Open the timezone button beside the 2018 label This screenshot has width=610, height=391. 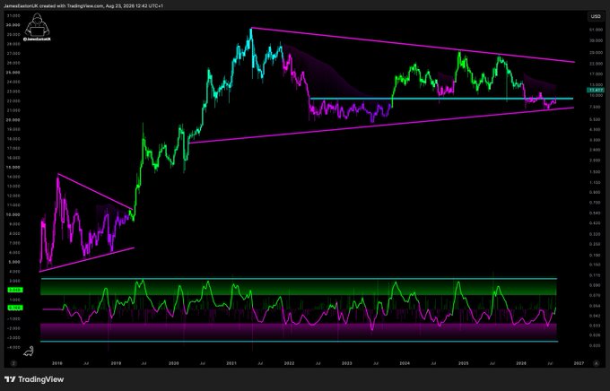[13, 363]
